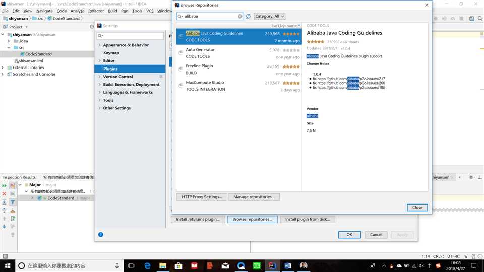Open the VCS menu
Viewport: 484px width, 272px height.
click(x=150, y=11)
